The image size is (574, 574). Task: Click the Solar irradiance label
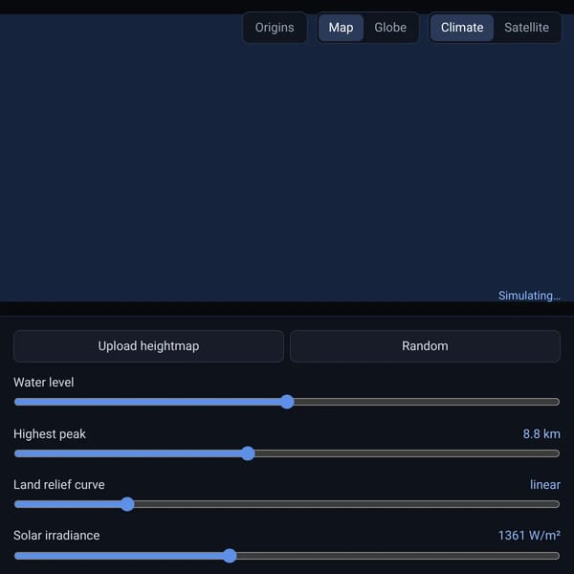tap(56, 536)
